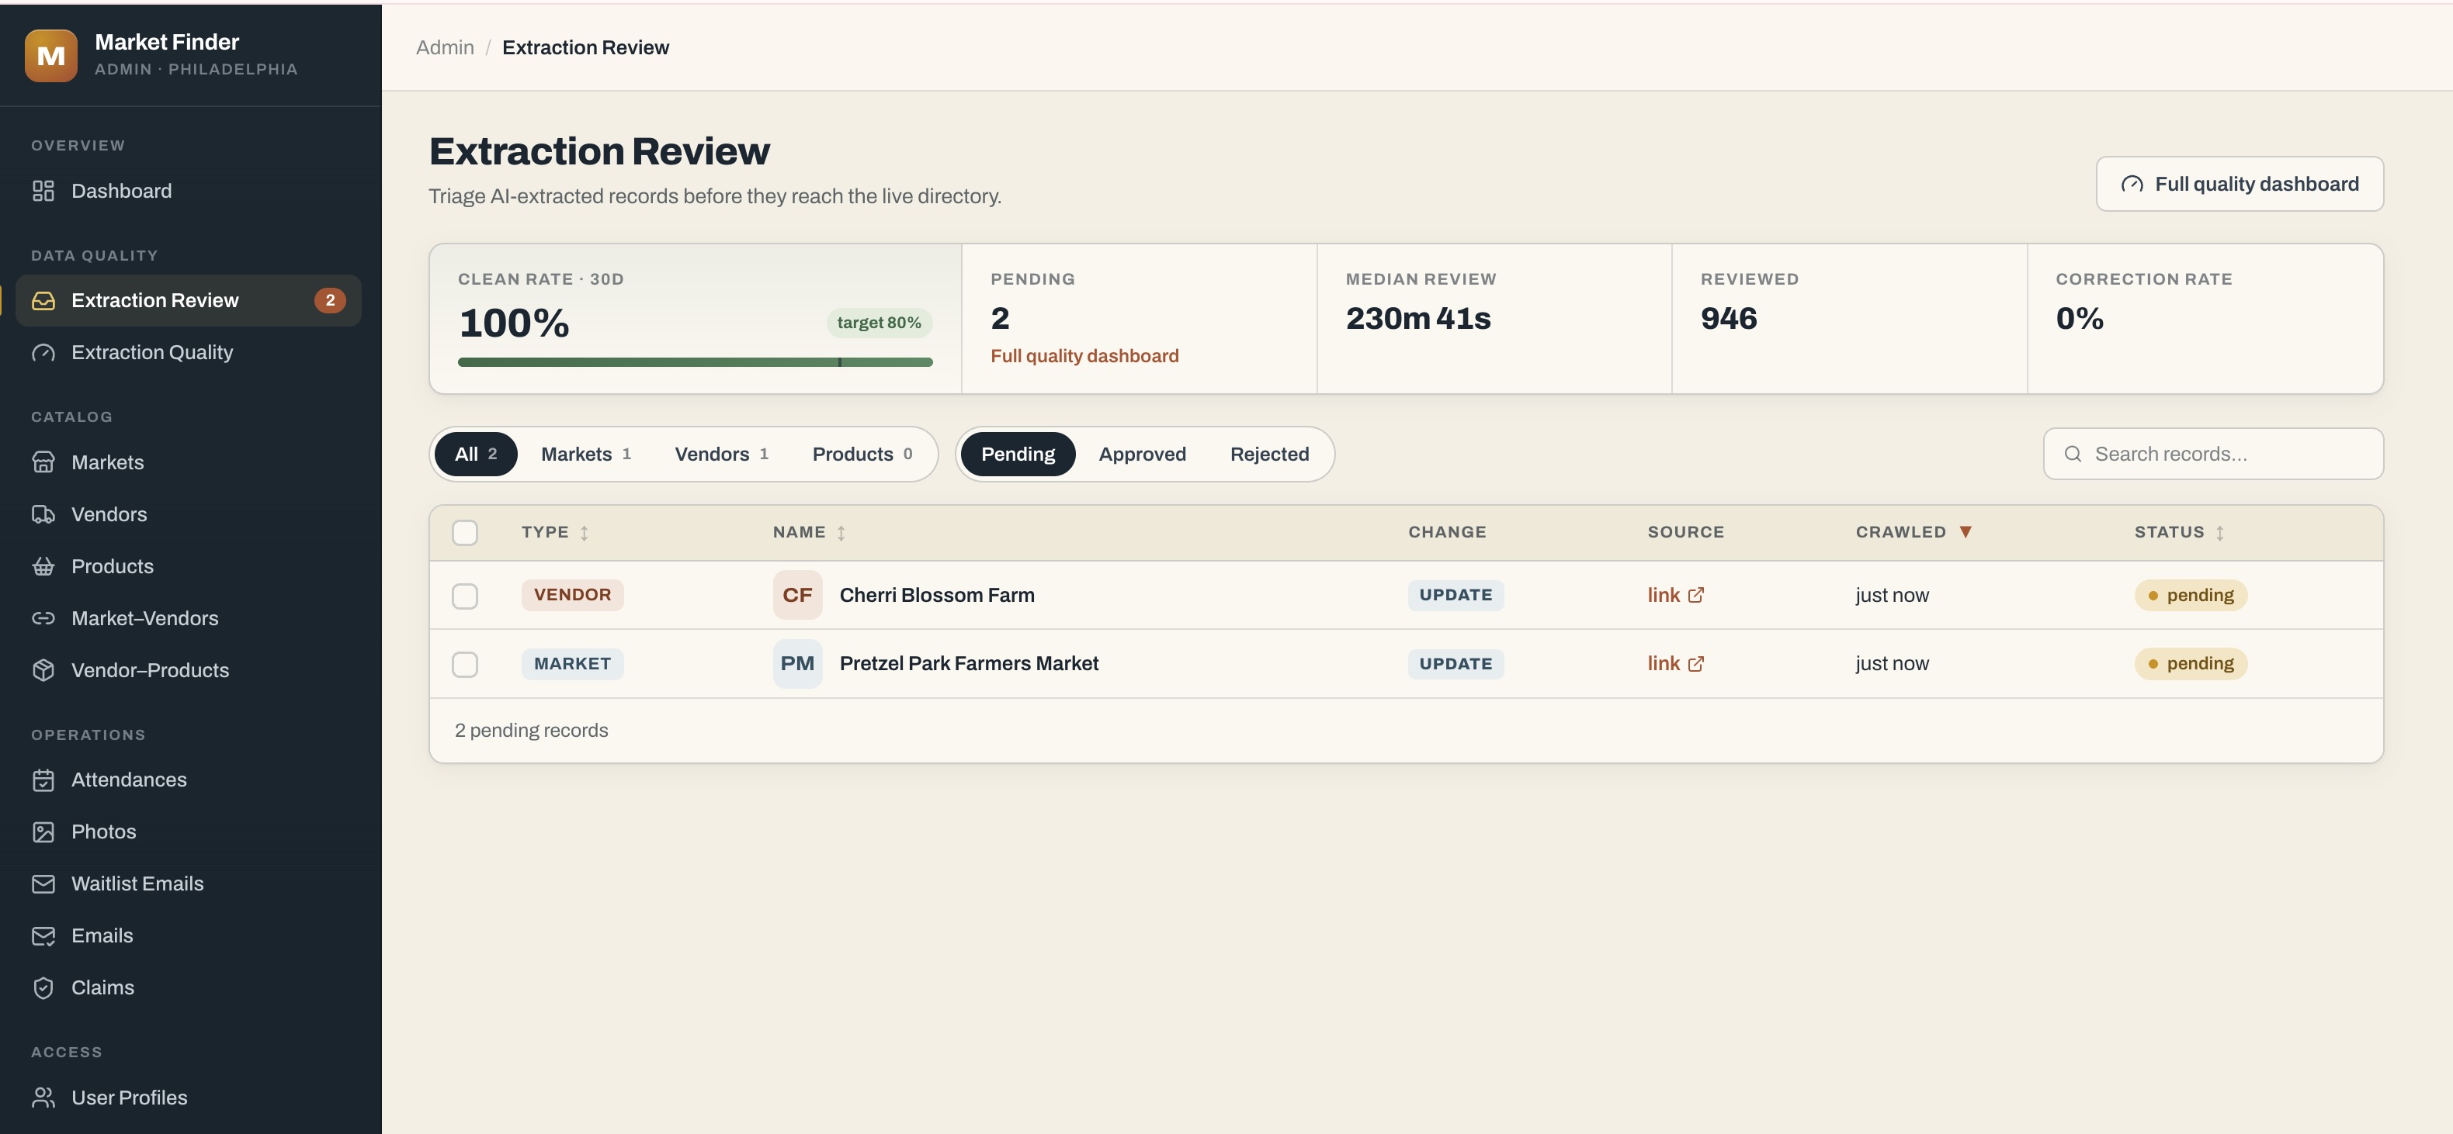The height and width of the screenshot is (1134, 2453).
Task: Toggle the CRAWLED descending sort arrow
Action: pyautogui.click(x=1966, y=533)
